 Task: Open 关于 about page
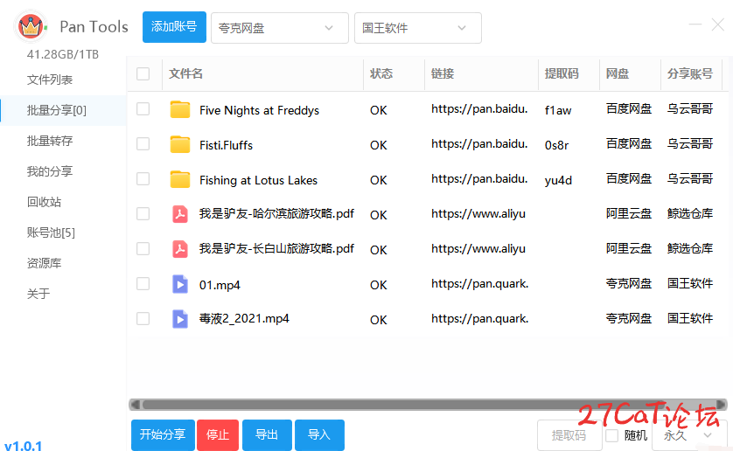coord(38,294)
